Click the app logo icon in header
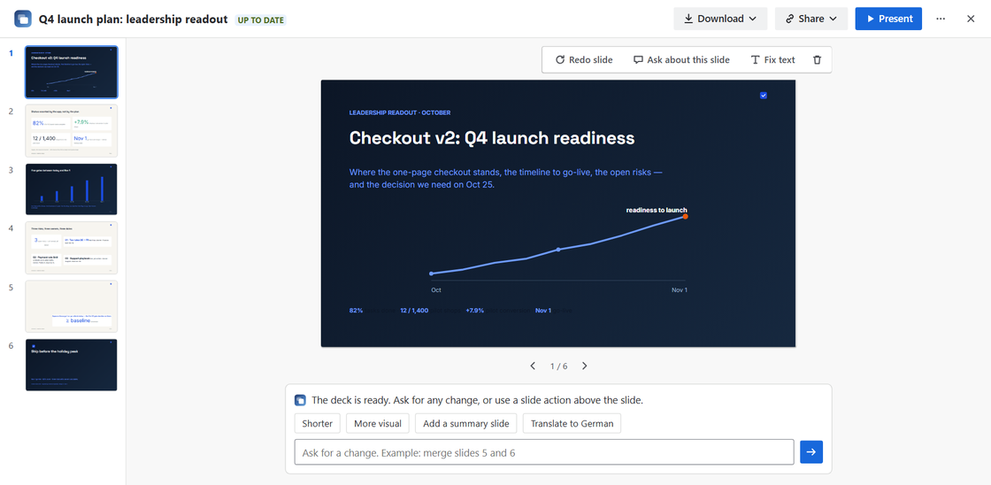 pos(23,19)
